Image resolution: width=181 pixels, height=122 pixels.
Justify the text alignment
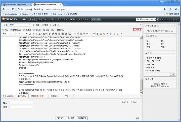click(x=59, y=34)
